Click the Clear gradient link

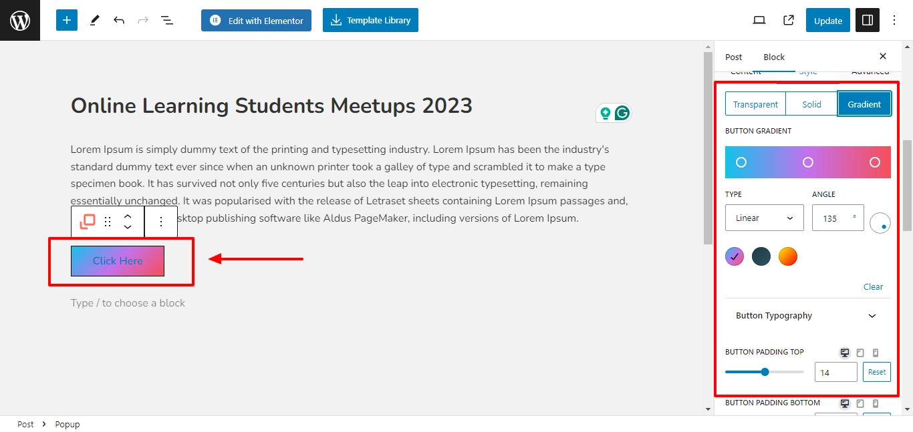coord(873,286)
